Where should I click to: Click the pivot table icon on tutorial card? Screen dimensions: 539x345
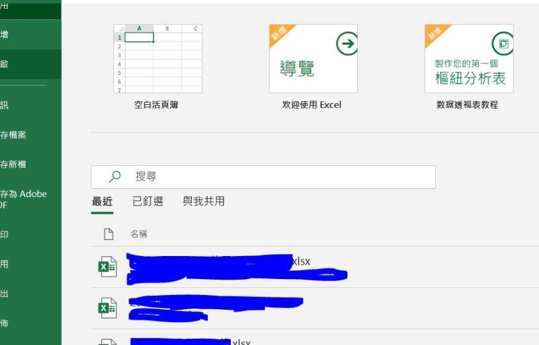(x=503, y=44)
